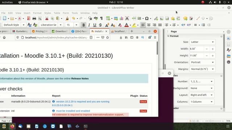232x130 pixels.
Task: Open Margins dropdown Normal
Action: tap(202, 69)
